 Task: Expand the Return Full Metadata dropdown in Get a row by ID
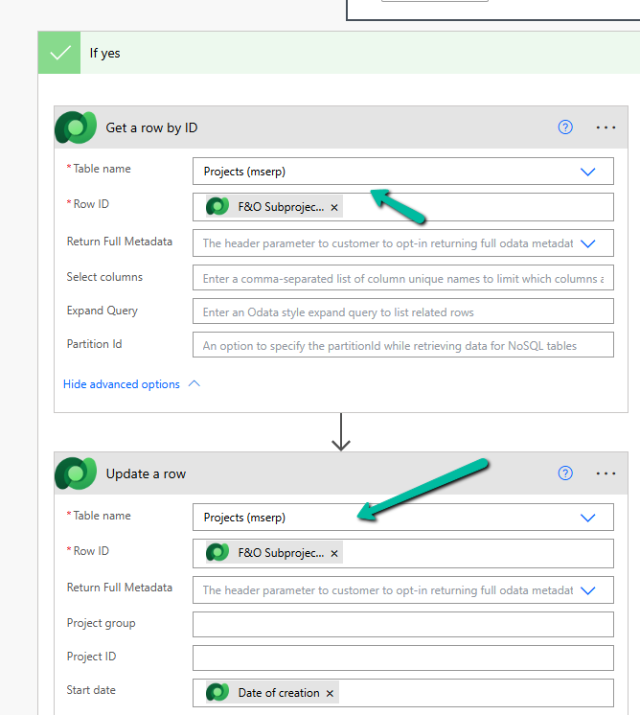coord(588,243)
